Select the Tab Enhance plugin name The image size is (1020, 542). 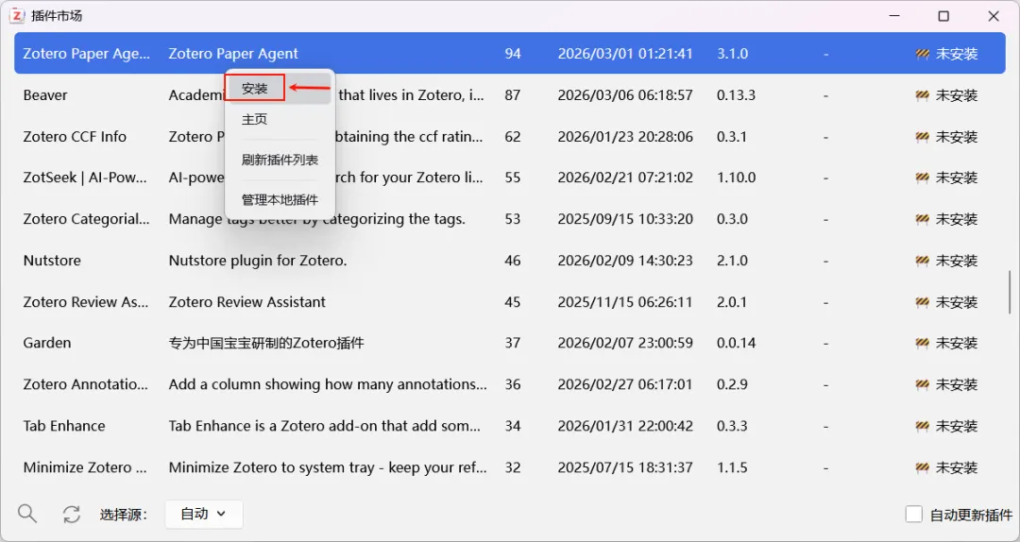pos(64,426)
